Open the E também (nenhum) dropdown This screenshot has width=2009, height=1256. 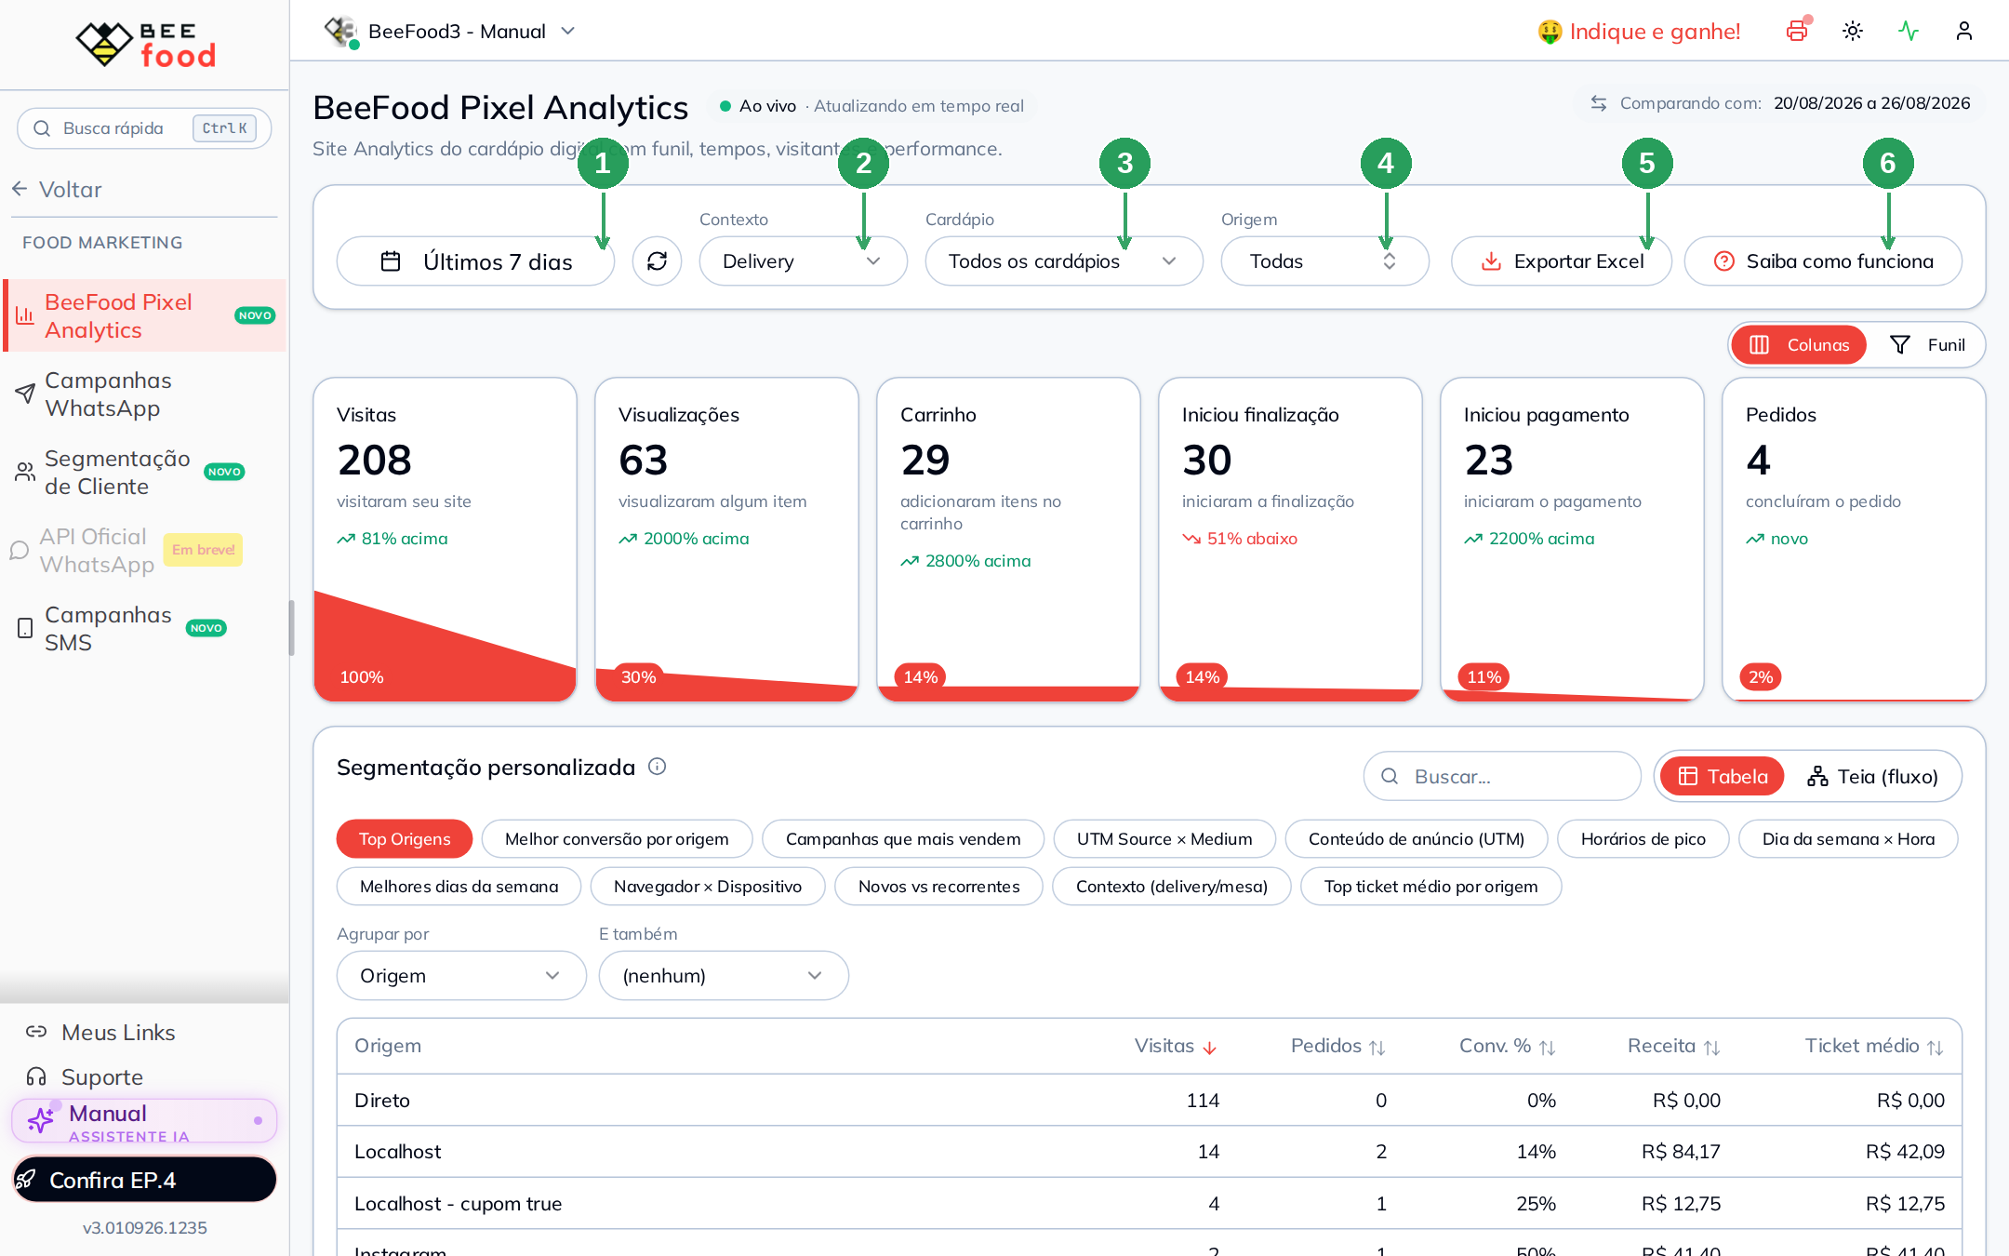pos(724,975)
